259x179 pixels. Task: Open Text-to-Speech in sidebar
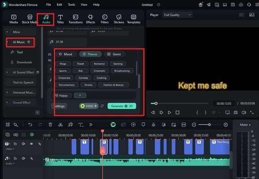point(23,83)
